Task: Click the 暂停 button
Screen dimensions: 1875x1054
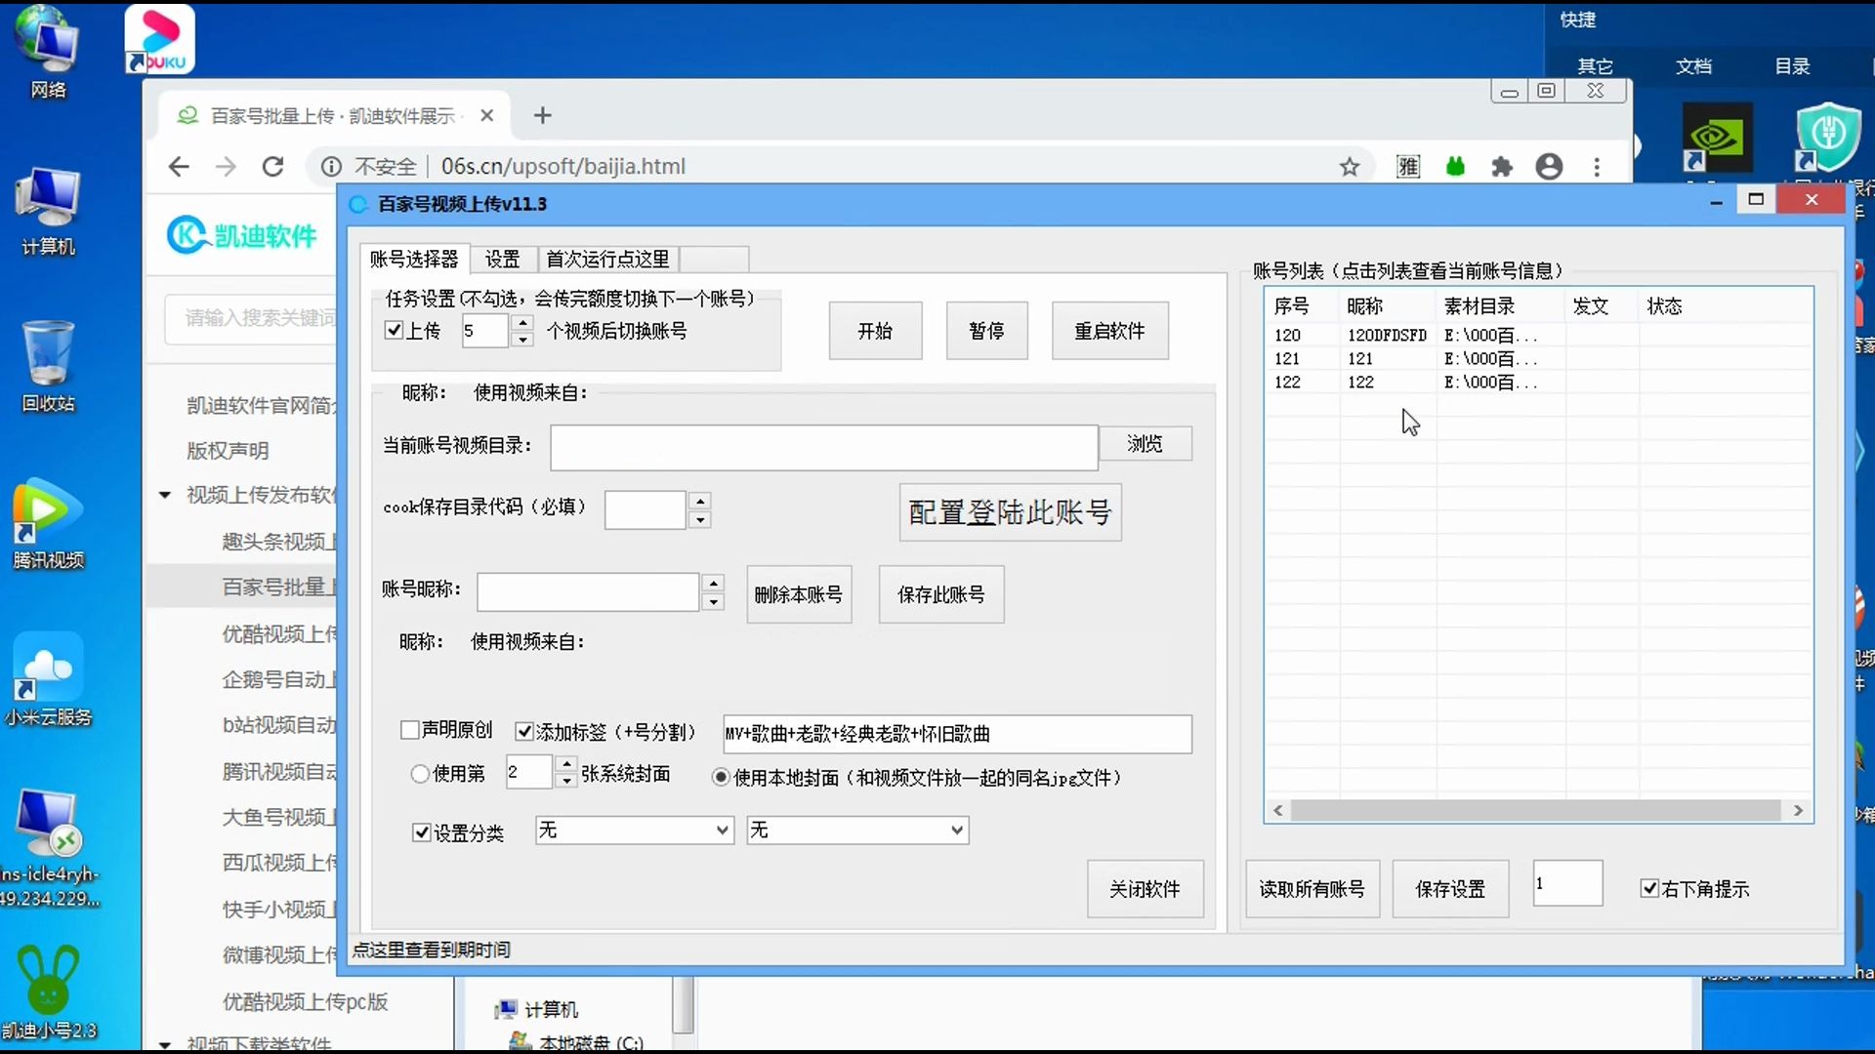Action: click(986, 331)
